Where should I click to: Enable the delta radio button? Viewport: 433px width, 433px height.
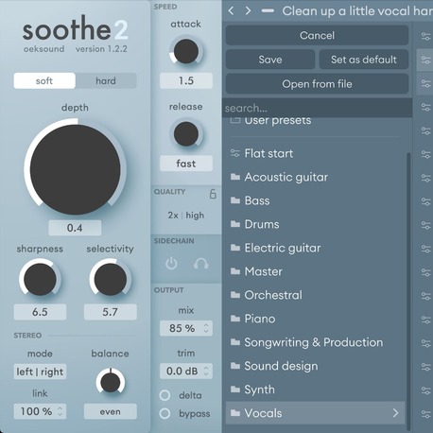click(165, 395)
